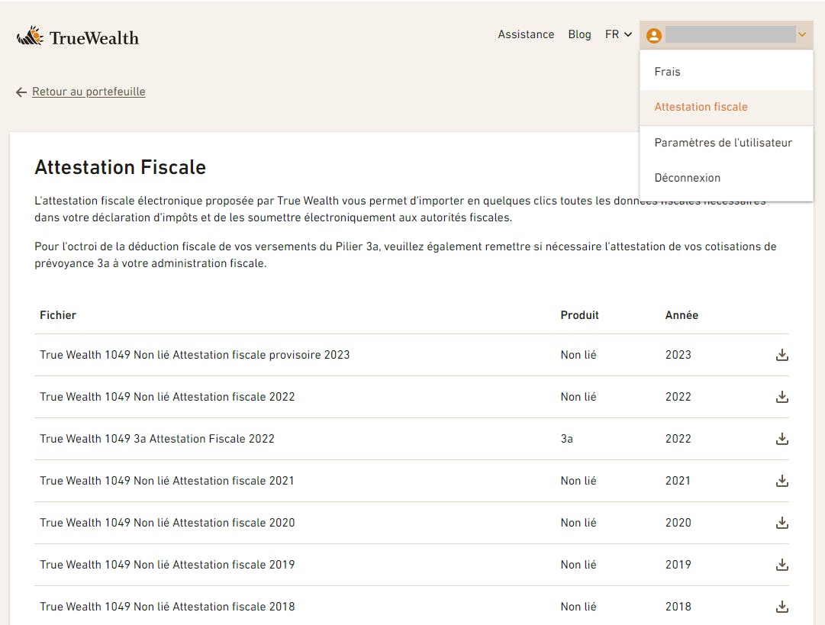825x625 pixels.
Task: Choose Attestation fiscale menu entry
Action: coord(726,107)
